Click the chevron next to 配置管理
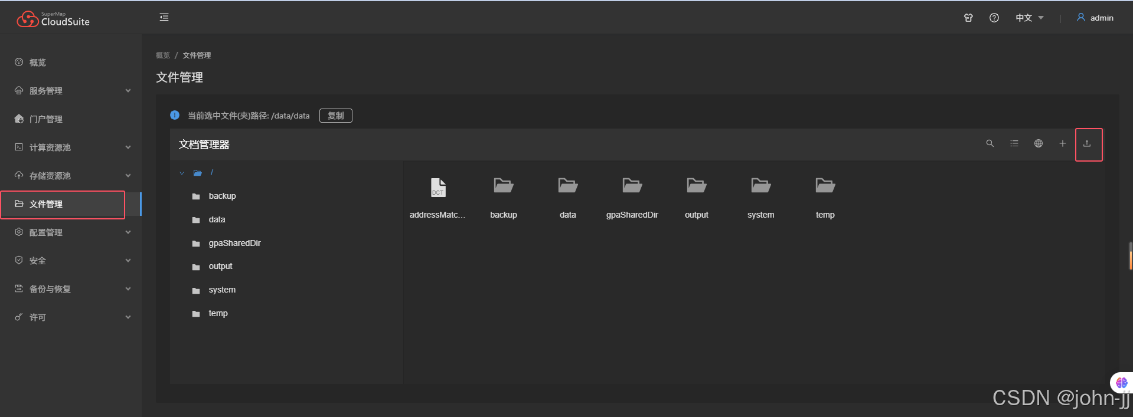This screenshot has width=1133, height=417. click(128, 232)
